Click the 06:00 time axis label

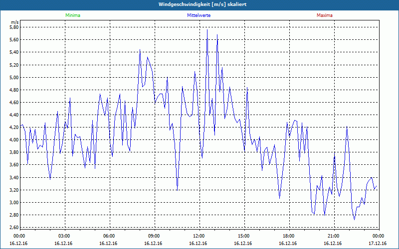click(110, 236)
